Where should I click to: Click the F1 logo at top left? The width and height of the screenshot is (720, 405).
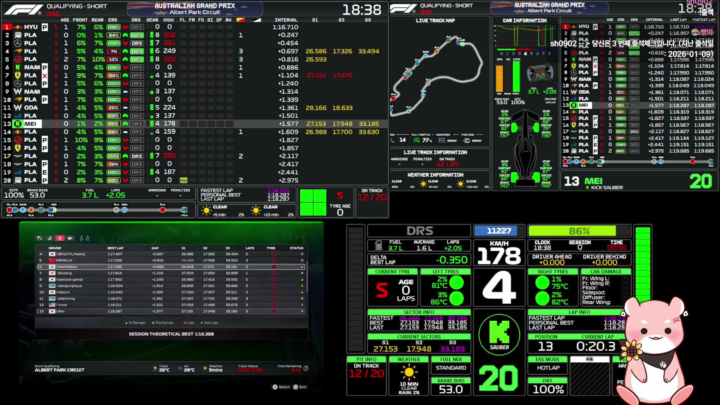tap(23, 9)
